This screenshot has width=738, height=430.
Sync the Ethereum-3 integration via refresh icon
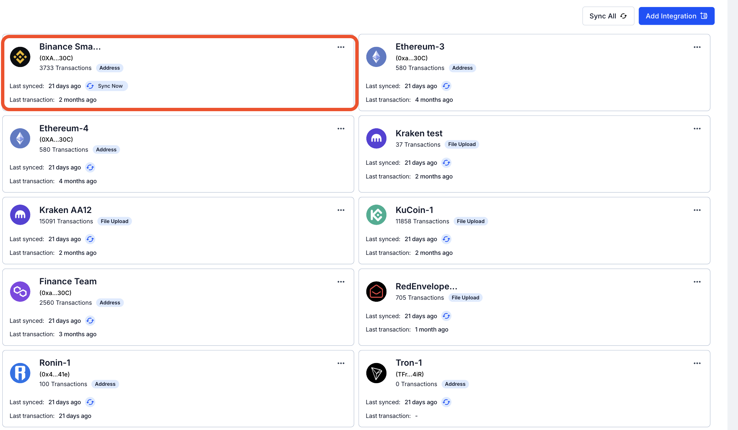pos(446,86)
